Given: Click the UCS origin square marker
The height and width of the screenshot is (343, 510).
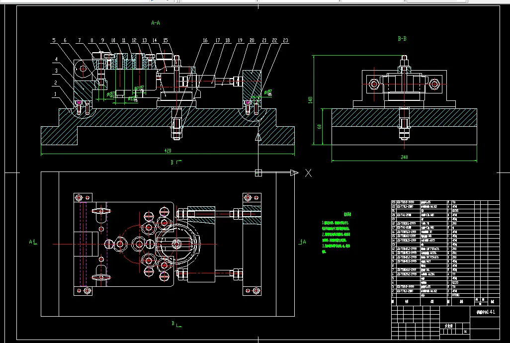Looking at the screenshot, I should 258,173.
